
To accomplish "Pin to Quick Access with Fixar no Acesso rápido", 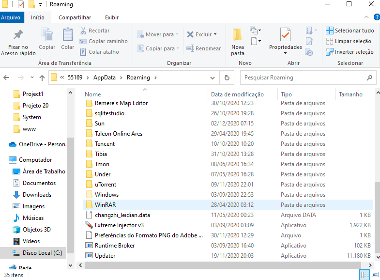I will [x=18, y=43].
